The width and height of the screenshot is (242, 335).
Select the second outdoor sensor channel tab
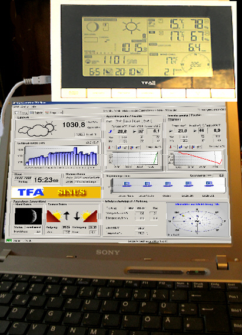click(119, 121)
